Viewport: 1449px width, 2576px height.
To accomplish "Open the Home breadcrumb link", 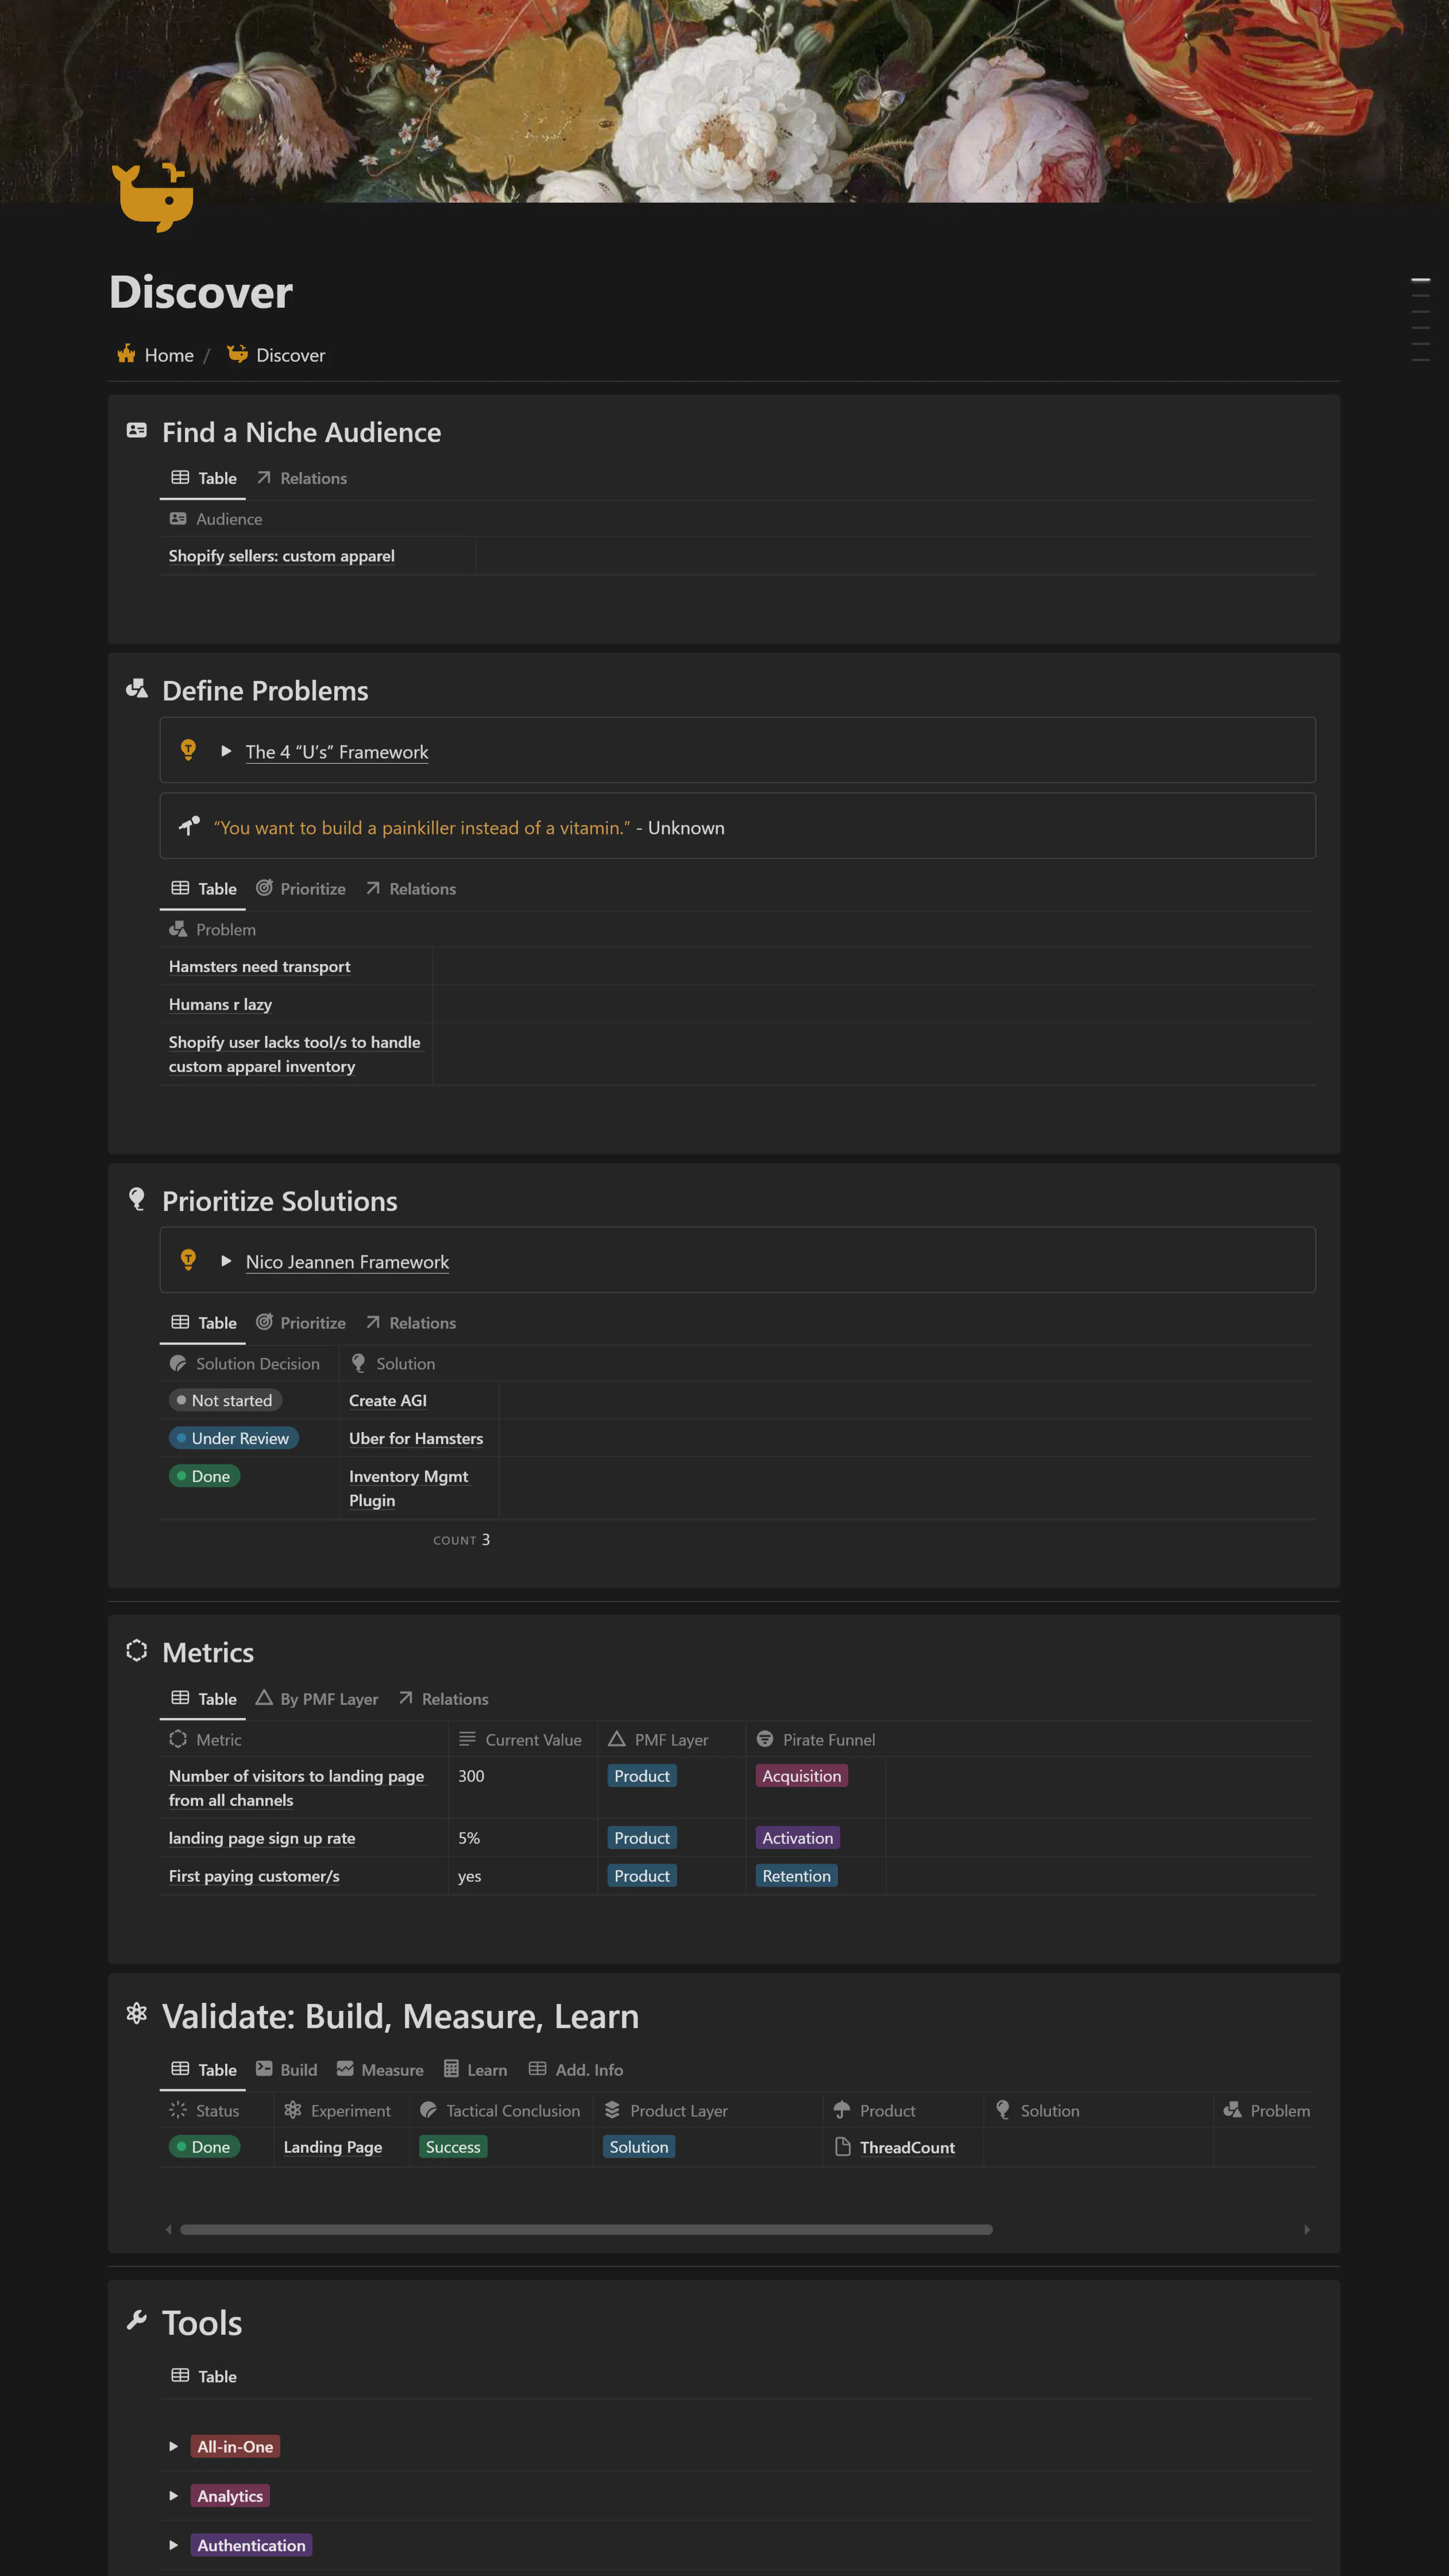I will coord(155,355).
